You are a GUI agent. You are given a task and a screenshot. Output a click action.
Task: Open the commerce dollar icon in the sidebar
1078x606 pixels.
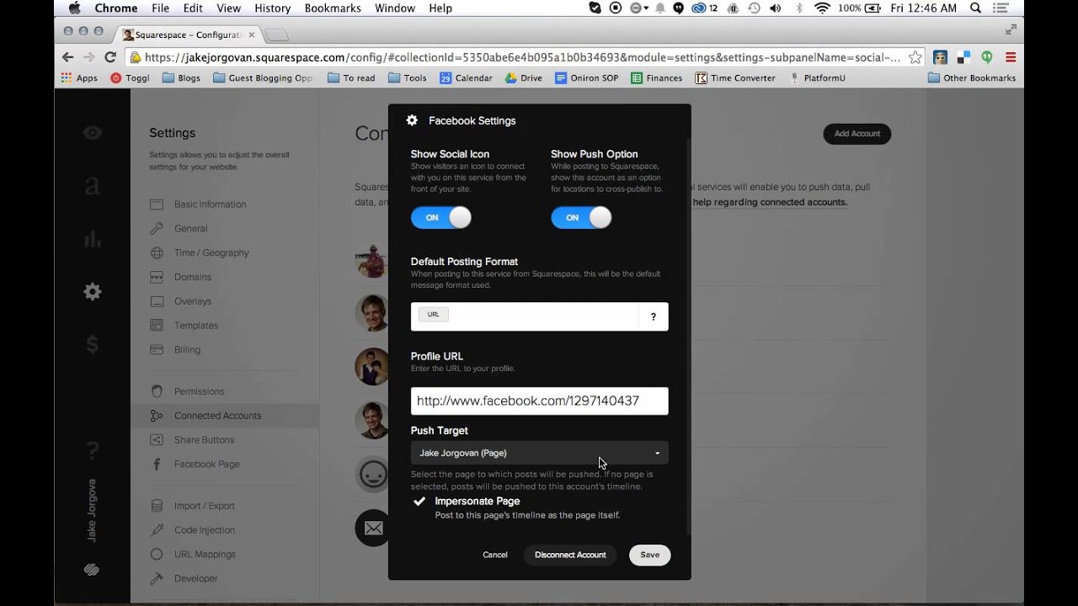pyautogui.click(x=92, y=344)
